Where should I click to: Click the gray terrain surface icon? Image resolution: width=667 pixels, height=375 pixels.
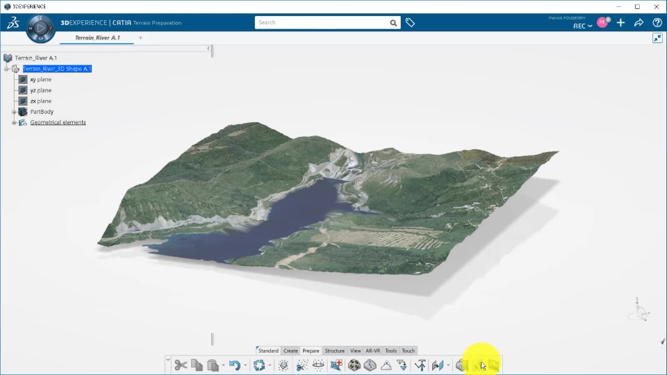(370, 365)
